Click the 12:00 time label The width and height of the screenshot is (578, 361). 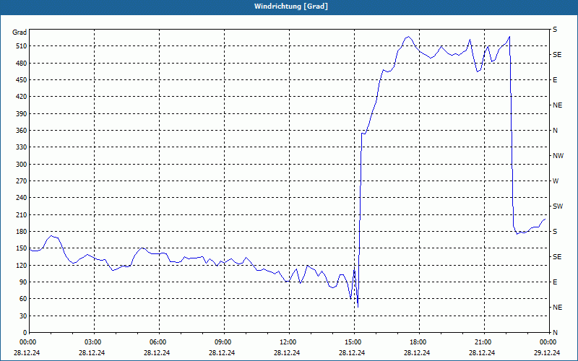288,342
